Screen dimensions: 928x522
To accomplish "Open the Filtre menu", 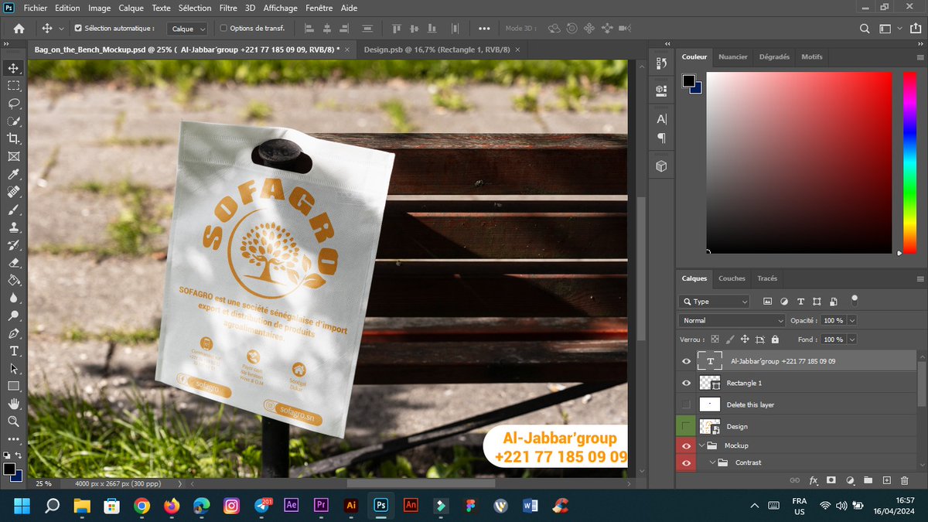I will (x=228, y=8).
